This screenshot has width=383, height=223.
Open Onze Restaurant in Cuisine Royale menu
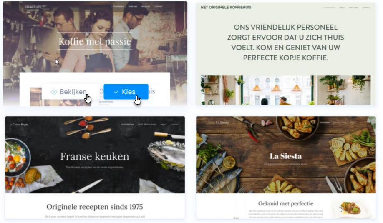[x=147, y=125]
